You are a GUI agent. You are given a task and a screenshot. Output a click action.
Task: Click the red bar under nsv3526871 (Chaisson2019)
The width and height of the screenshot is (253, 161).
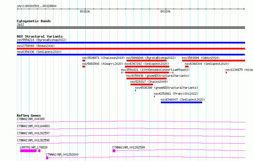pos(84,61)
